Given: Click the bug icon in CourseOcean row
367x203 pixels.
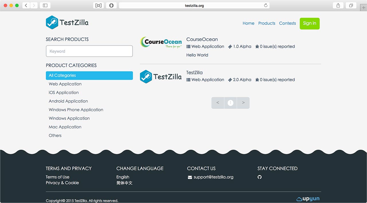Looking at the screenshot, I should (257, 46).
